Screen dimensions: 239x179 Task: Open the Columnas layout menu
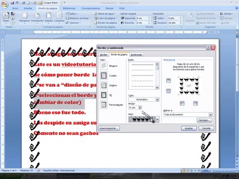coord(59,17)
